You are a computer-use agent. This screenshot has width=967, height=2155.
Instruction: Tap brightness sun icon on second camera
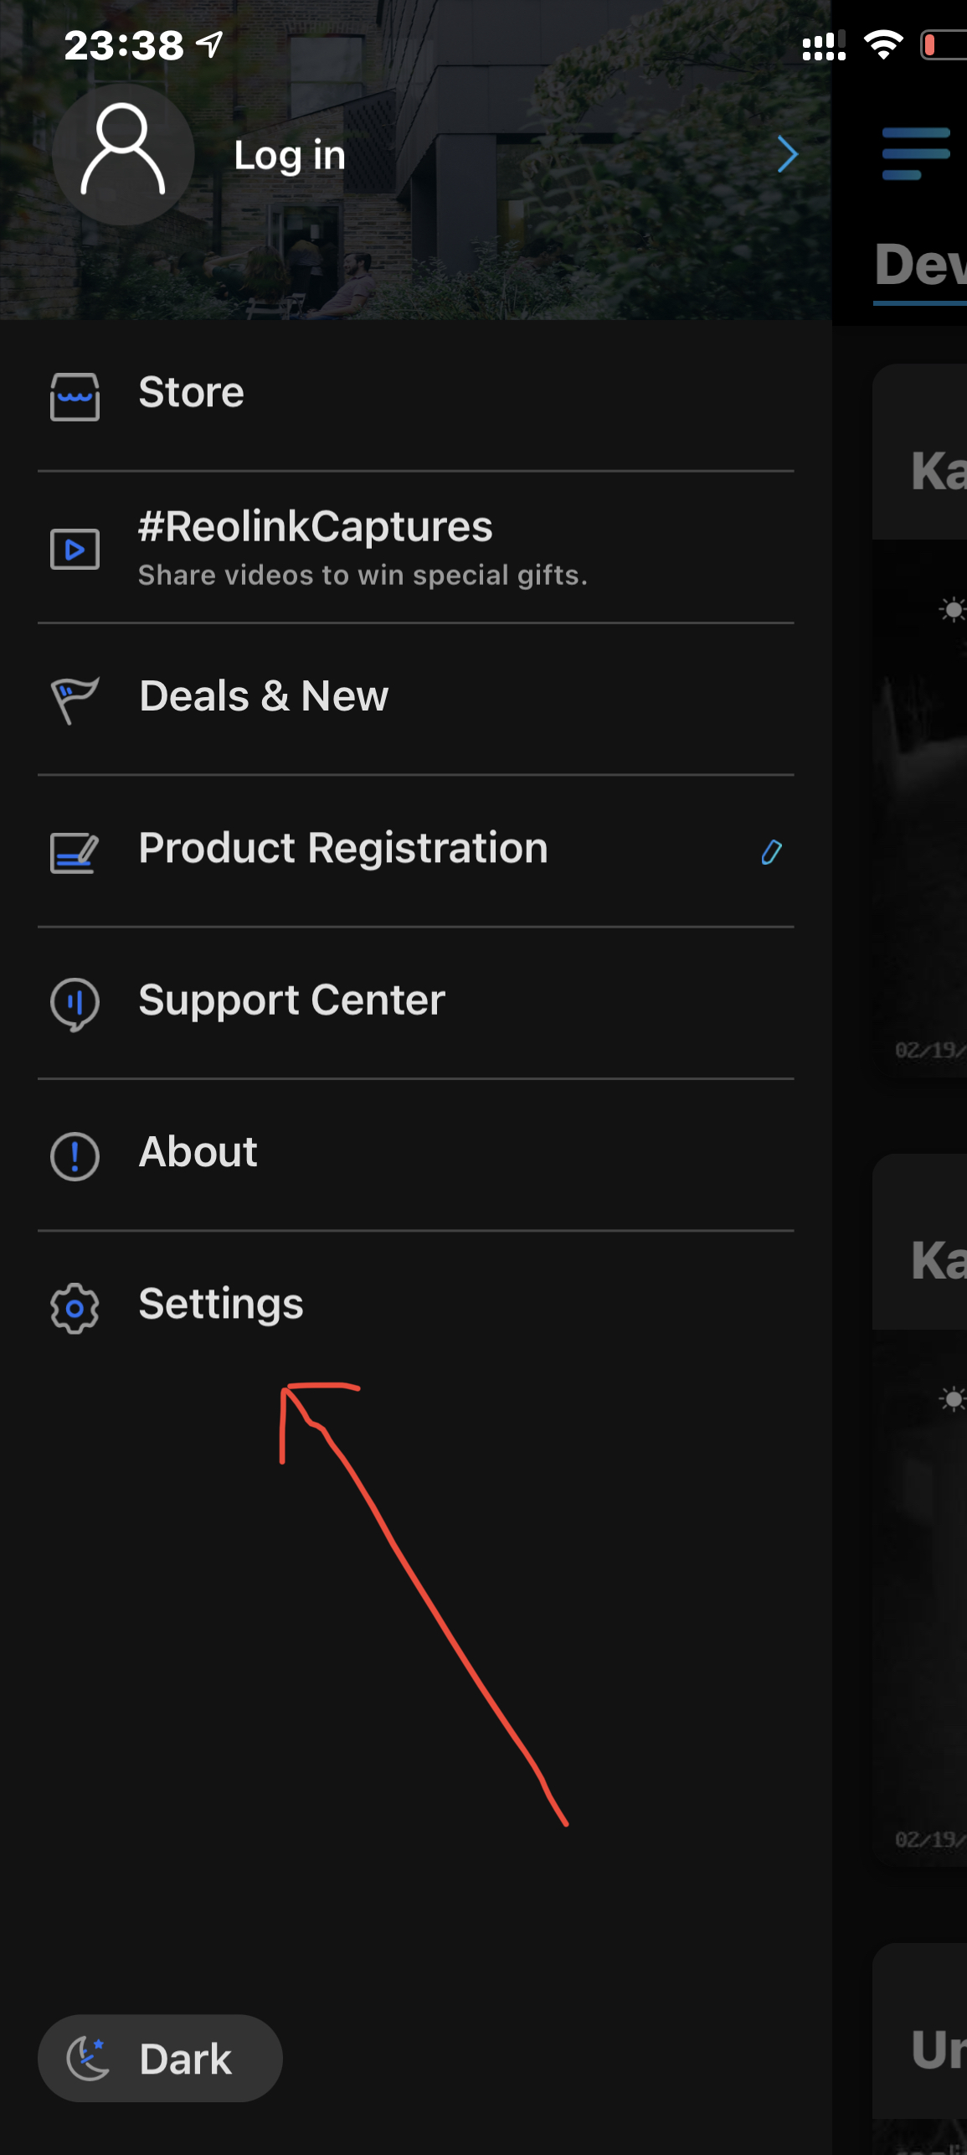(x=953, y=1398)
